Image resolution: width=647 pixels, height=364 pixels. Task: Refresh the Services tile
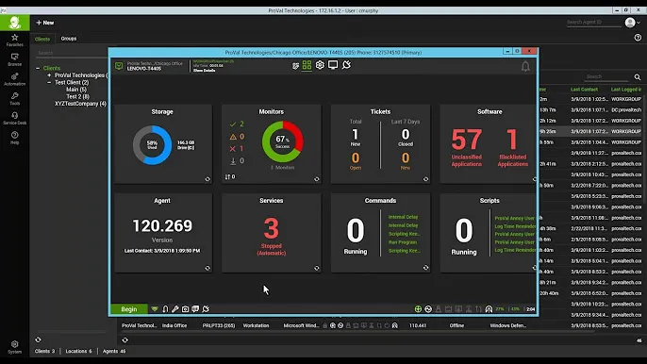(317, 268)
